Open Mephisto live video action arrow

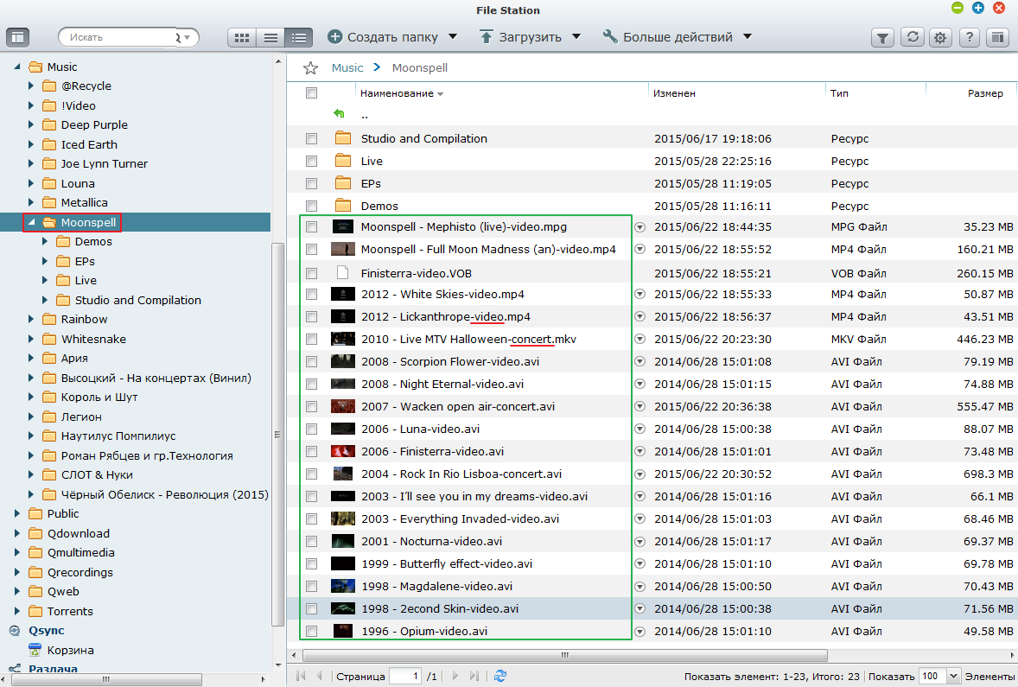point(639,227)
